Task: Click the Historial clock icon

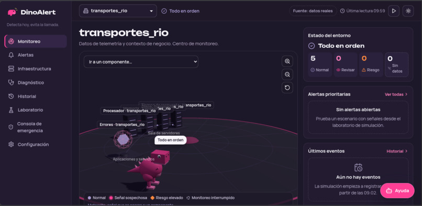Action: tap(11, 96)
